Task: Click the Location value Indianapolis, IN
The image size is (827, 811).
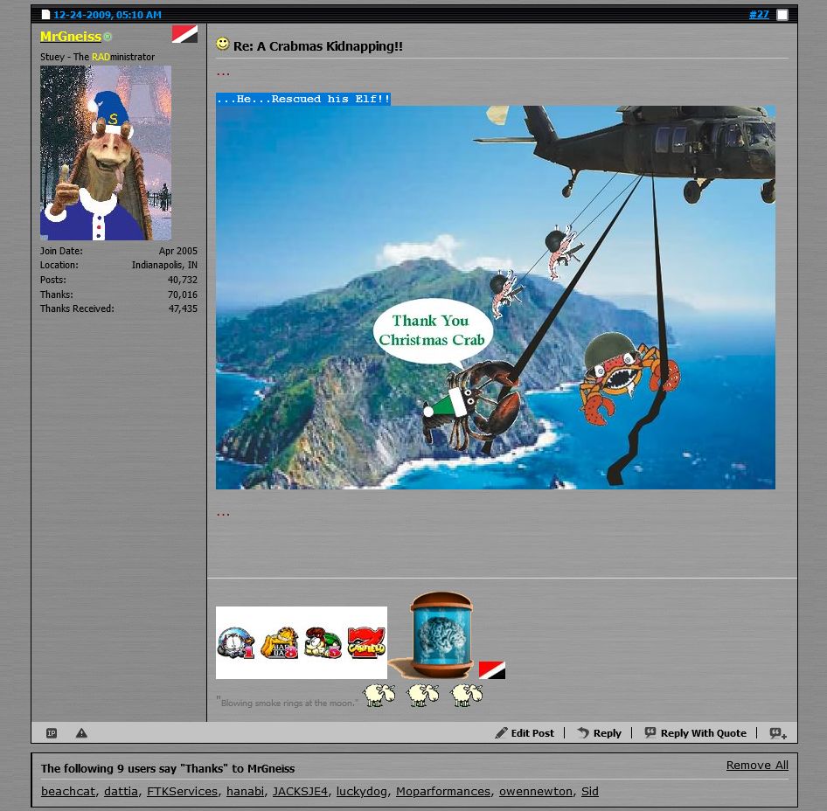Action: (x=164, y=265)
